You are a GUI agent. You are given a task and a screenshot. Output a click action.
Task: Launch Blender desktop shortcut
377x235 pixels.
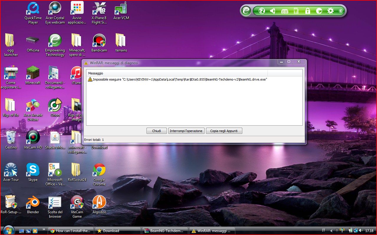click(33, 205)
